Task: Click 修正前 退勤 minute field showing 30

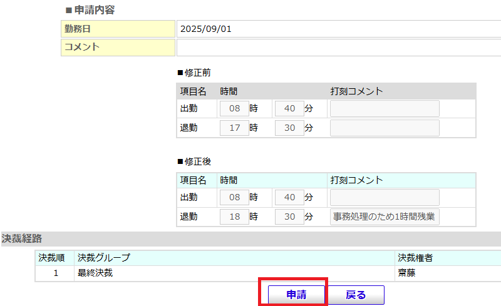Action: [289, 128]
